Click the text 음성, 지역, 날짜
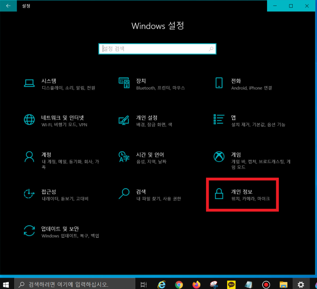 point(151,162)
